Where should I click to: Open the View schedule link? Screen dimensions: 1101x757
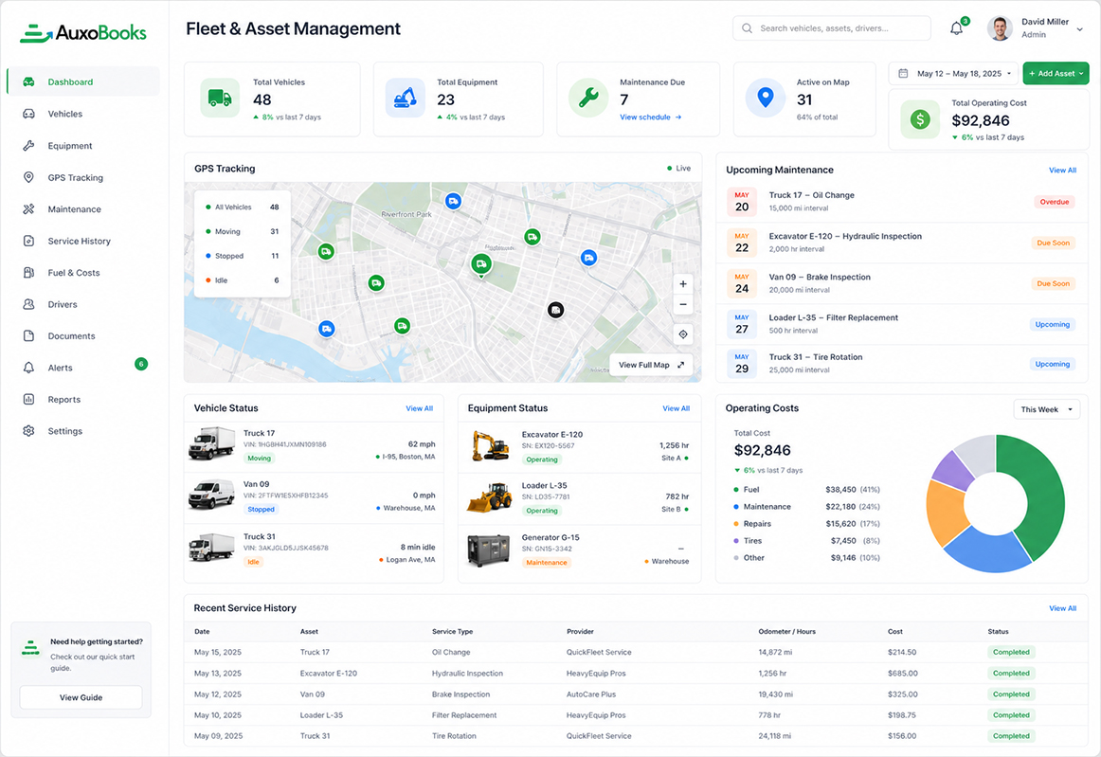(650, 117)
